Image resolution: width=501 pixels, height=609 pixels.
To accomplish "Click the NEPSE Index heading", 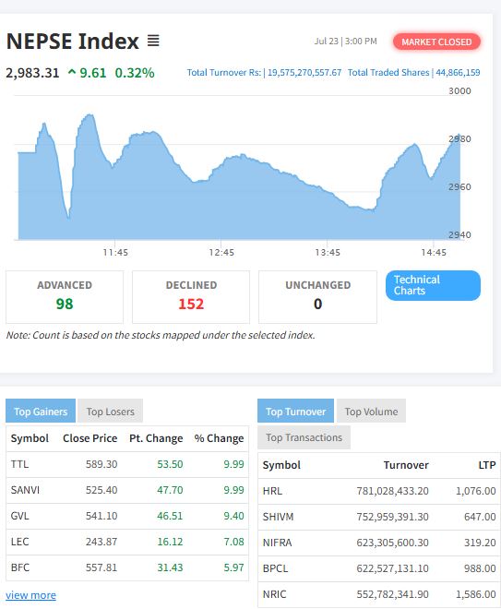I will [73, 41].
